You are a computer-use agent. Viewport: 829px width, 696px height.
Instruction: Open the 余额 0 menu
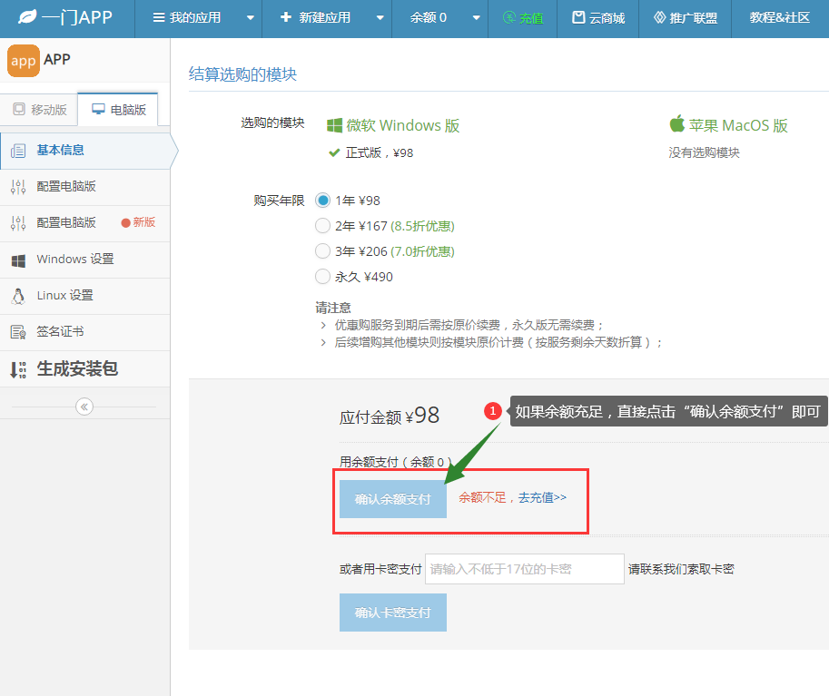coord(429,18)
